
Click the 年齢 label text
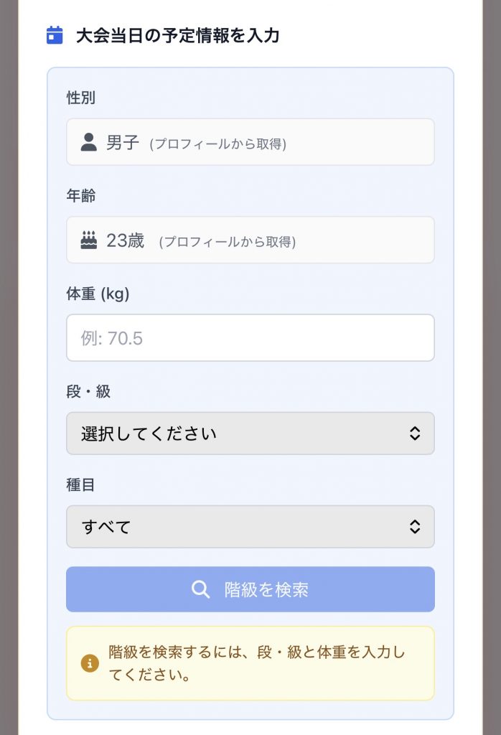[x=80, y=196]
